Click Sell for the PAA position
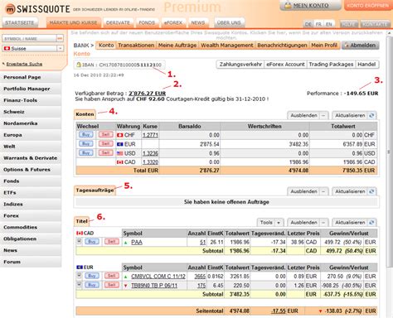Screen dimensions: 393x318 (x=112, y=242)
